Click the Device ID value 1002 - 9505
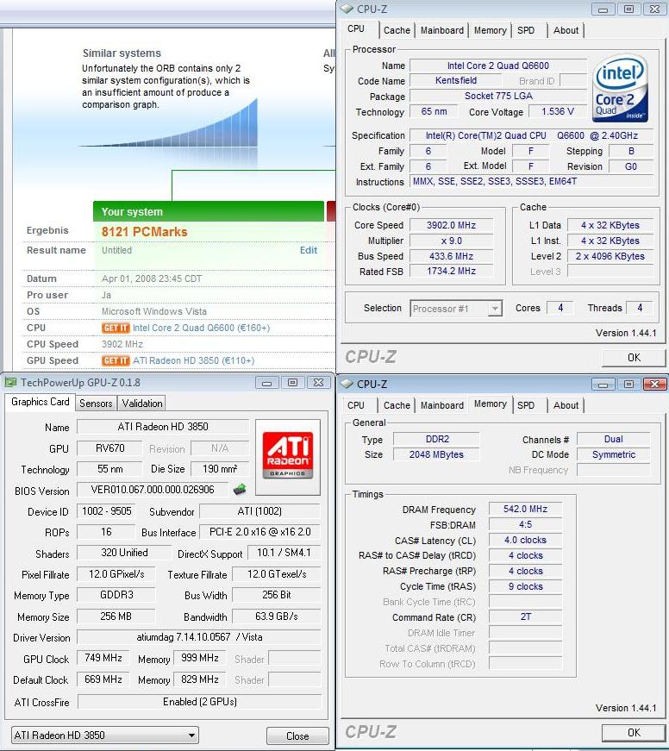The width and height of the screenshot is (669, 751). [x=106, y=511]
